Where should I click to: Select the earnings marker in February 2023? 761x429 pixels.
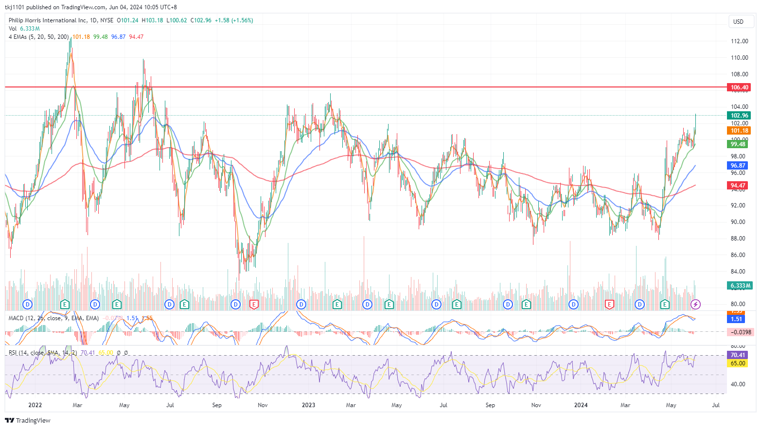pyautogui.click(x=337, y=305)
